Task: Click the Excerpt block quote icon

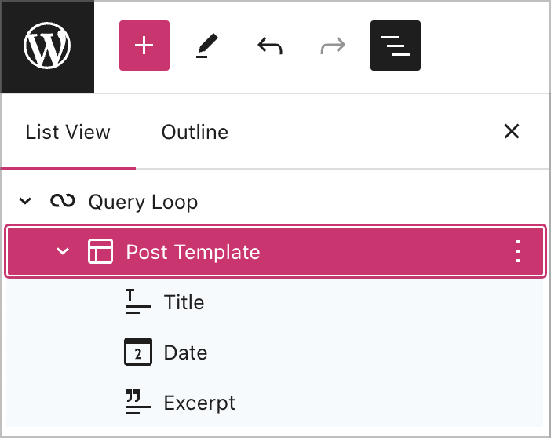Action: tap(138, 403)
